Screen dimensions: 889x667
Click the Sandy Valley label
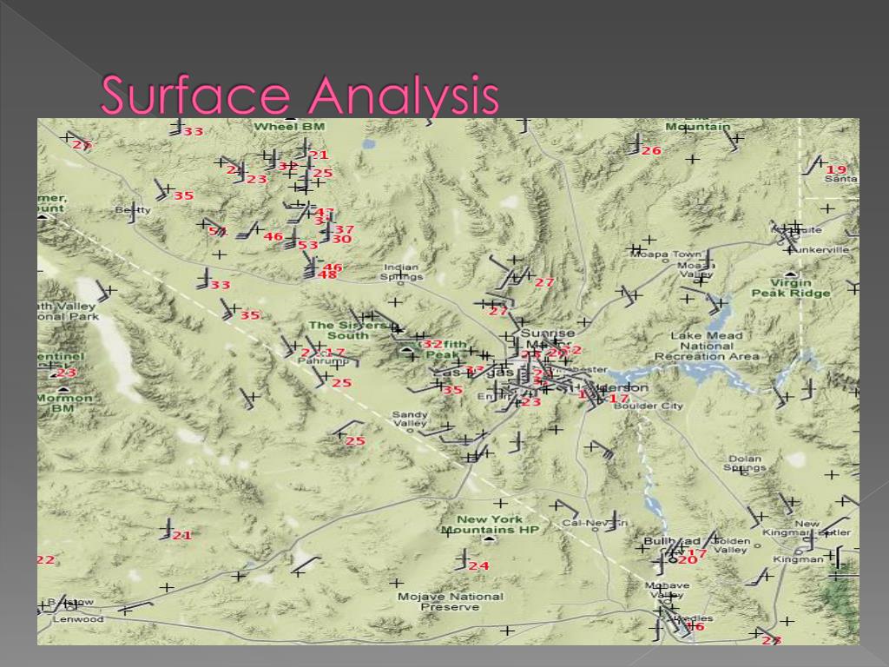tap(410, 419)
